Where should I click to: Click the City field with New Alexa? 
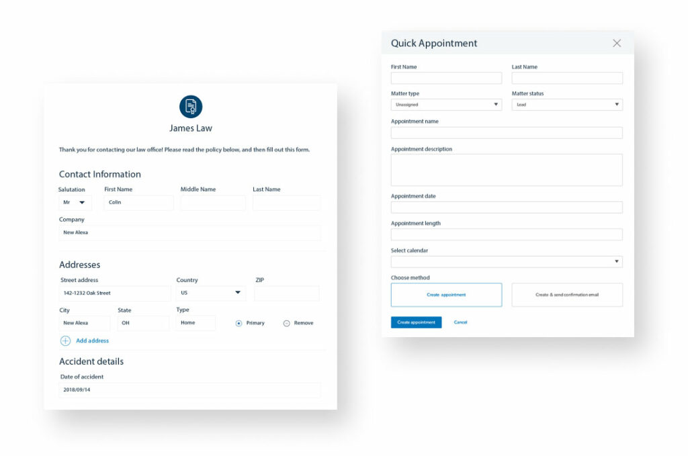pyautogui.click(x=85, y=323)
